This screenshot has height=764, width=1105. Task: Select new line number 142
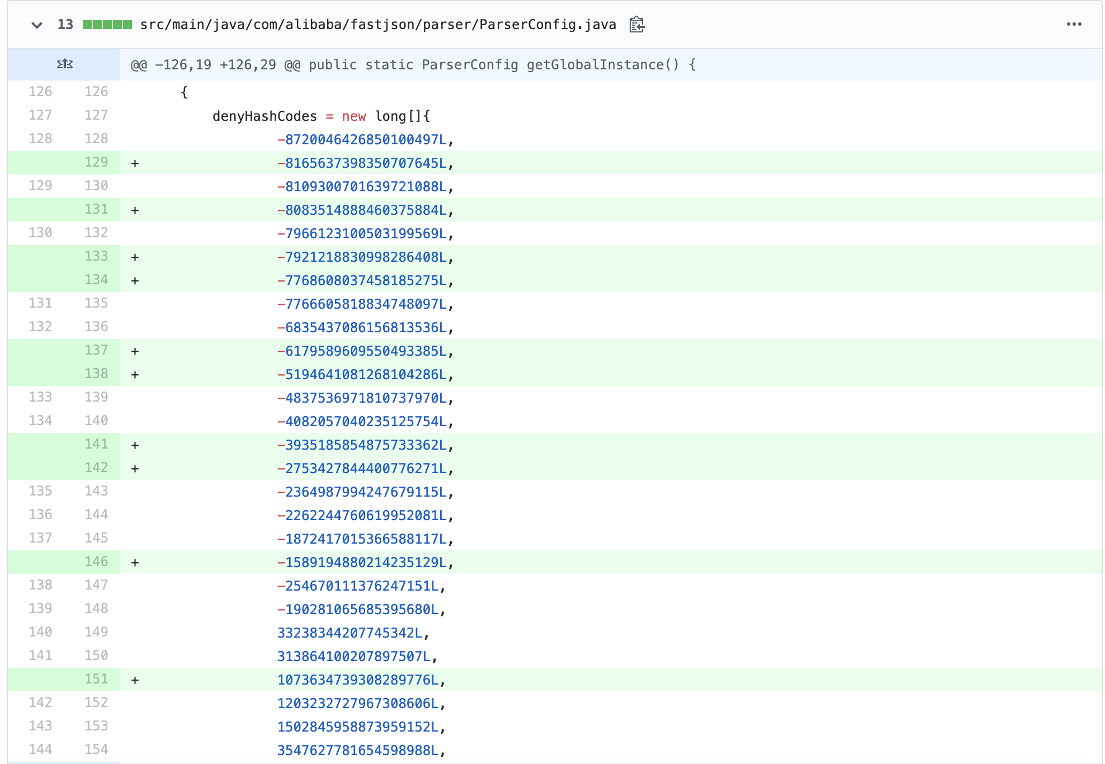pyautogui.click(x=96, y=468)
